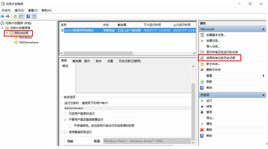Click the green 运行 play icon
Screen dimensions: 268x149
[202, 101]
